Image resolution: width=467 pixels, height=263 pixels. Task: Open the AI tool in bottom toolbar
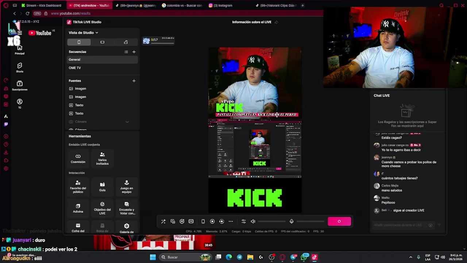(182, 221)
